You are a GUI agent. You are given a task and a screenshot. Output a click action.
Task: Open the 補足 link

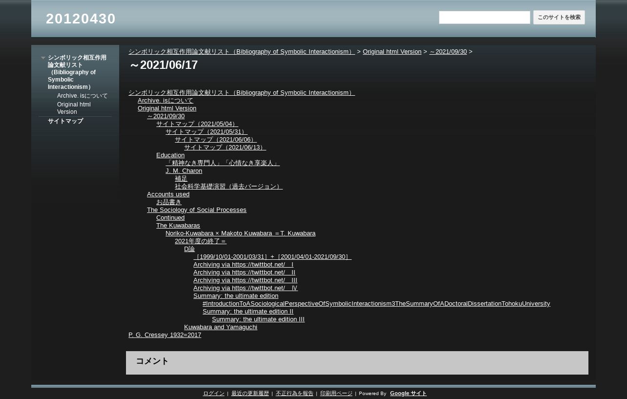181,179
